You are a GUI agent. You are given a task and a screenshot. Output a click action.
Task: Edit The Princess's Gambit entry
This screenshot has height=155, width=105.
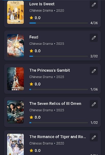point(94,71)
